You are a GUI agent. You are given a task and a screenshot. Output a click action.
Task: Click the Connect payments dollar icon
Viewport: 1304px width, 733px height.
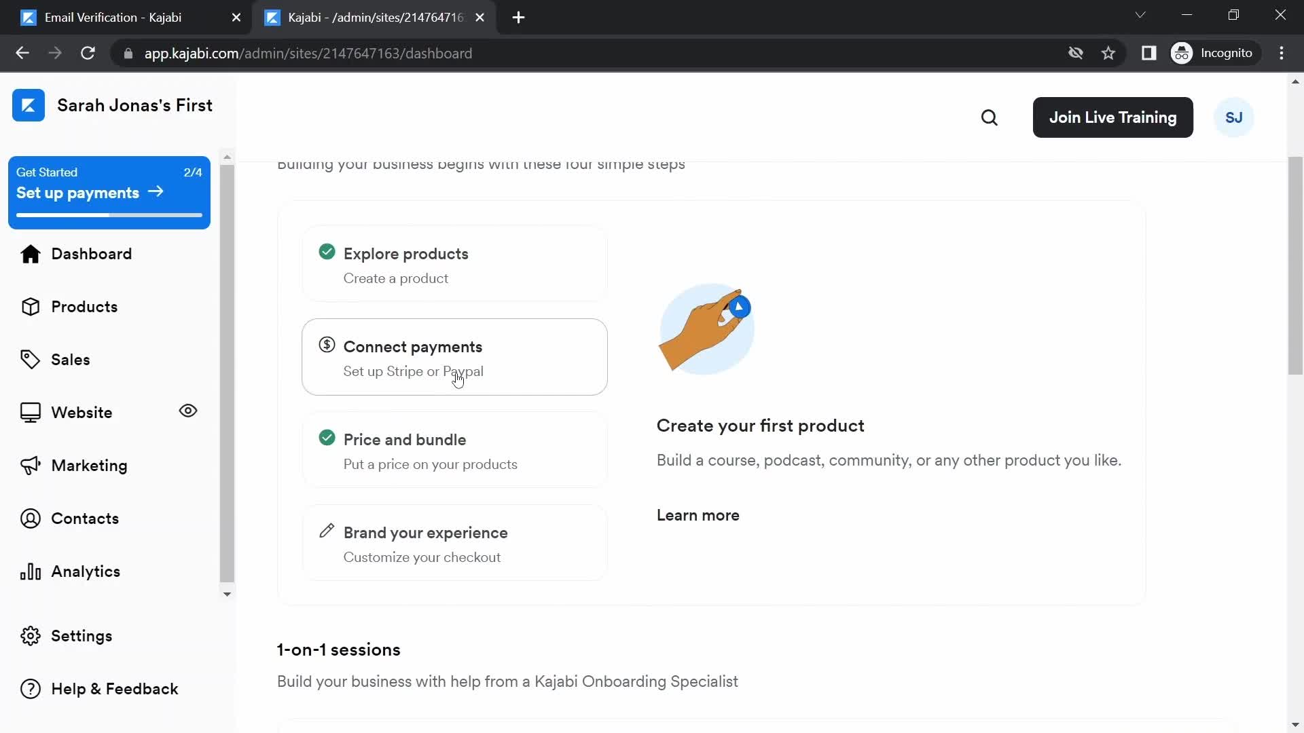coord(327,345)
